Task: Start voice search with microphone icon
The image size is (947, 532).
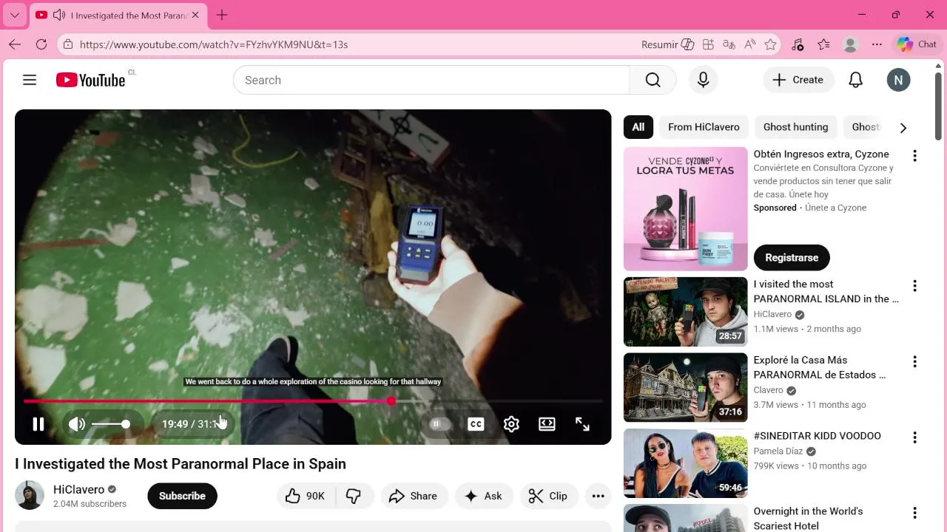Action: (x=704, y=80)
